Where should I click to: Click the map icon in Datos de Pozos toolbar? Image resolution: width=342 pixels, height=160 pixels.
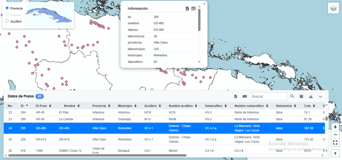tap(244, 97)
